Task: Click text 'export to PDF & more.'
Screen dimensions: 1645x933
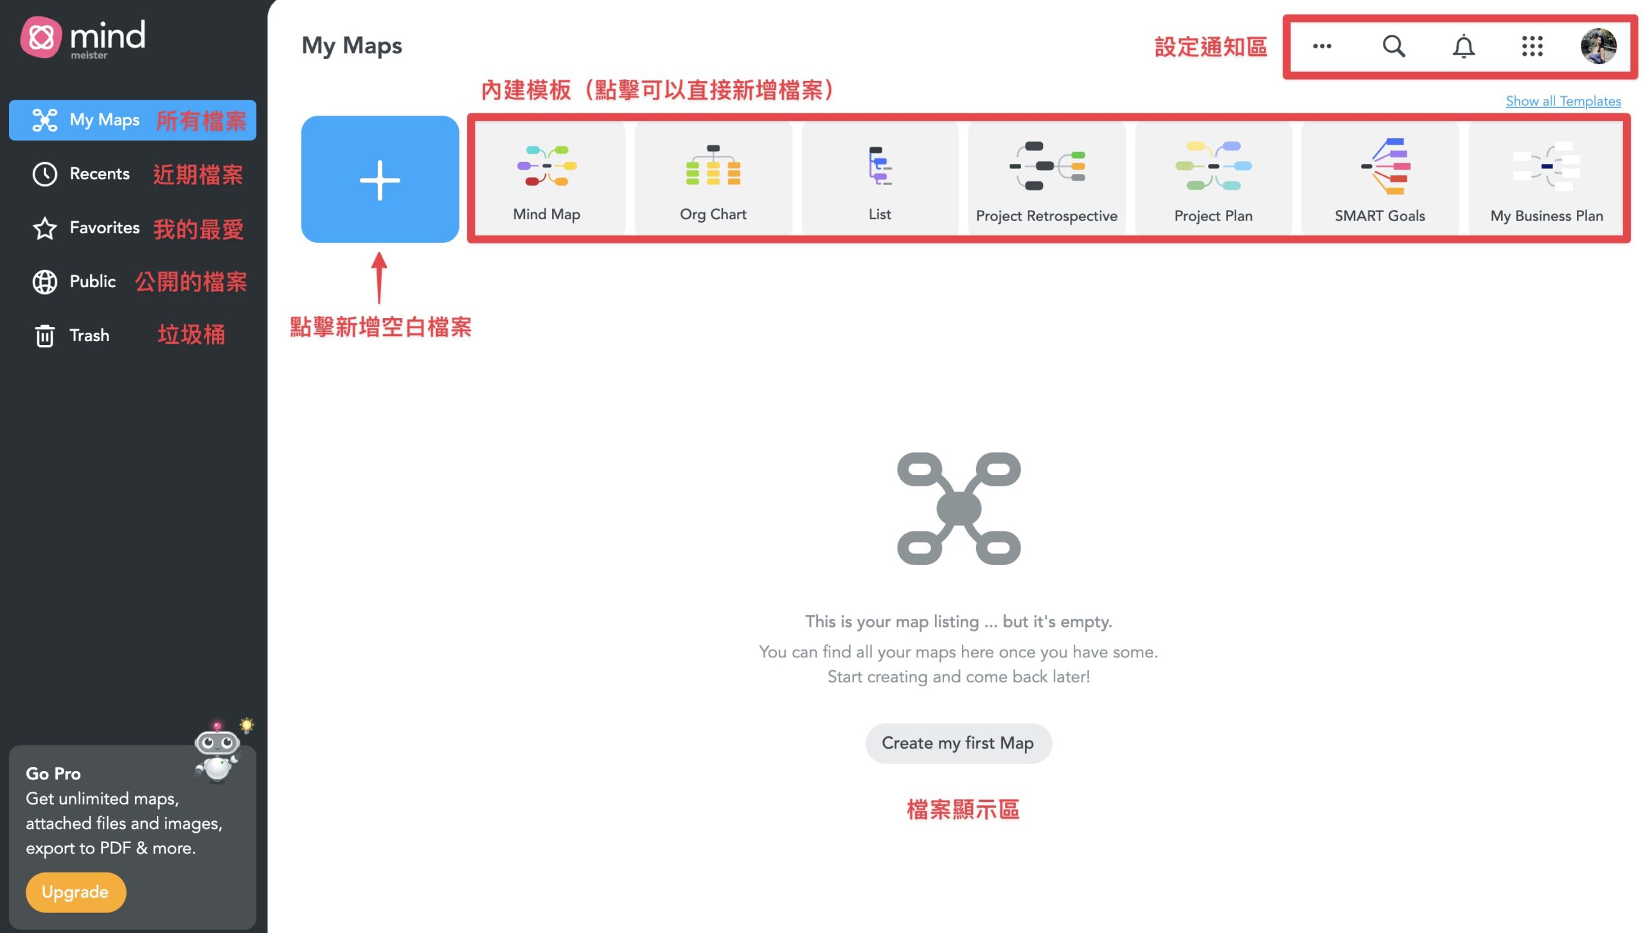Action: pos(111,848)
